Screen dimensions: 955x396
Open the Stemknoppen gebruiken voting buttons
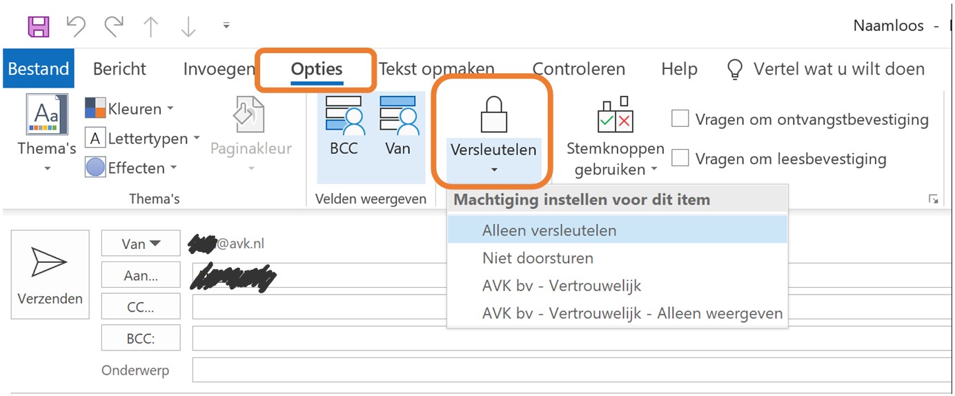(615, 137)
